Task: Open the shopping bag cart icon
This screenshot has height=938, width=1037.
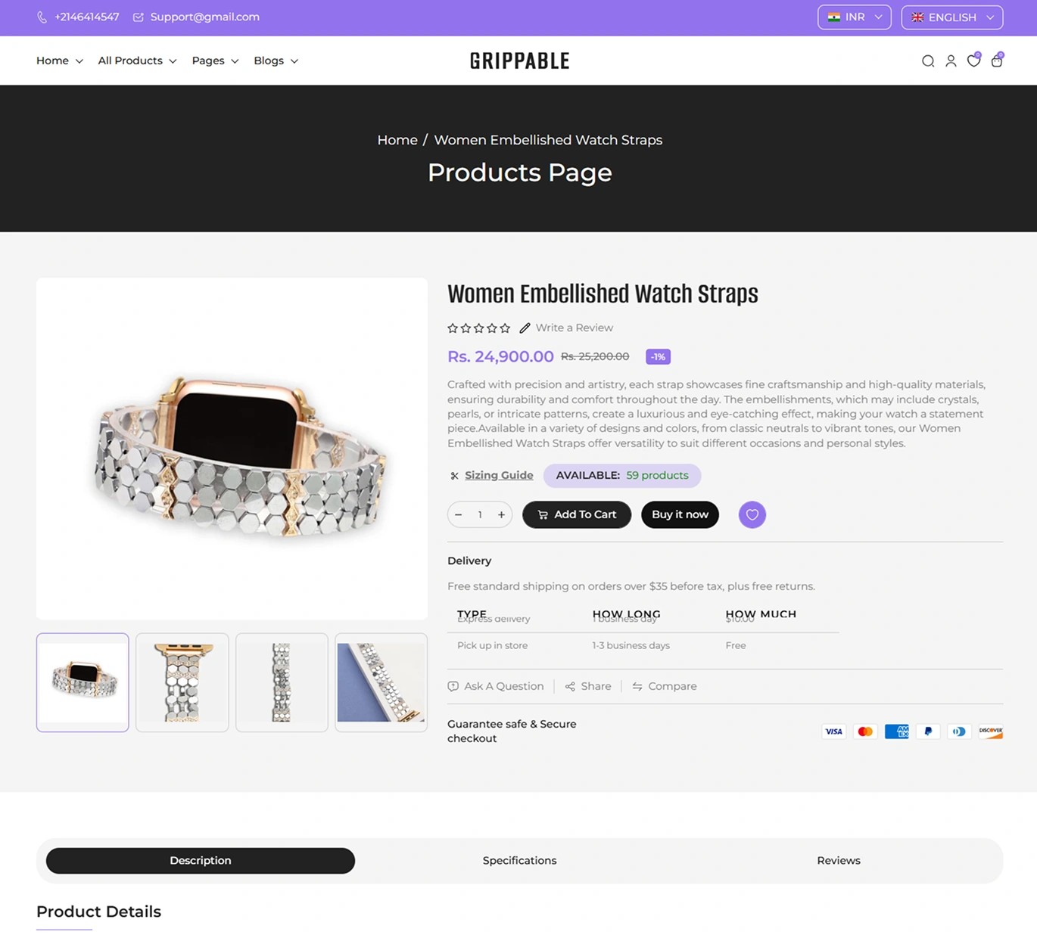Action: click(x=997, y=61)
